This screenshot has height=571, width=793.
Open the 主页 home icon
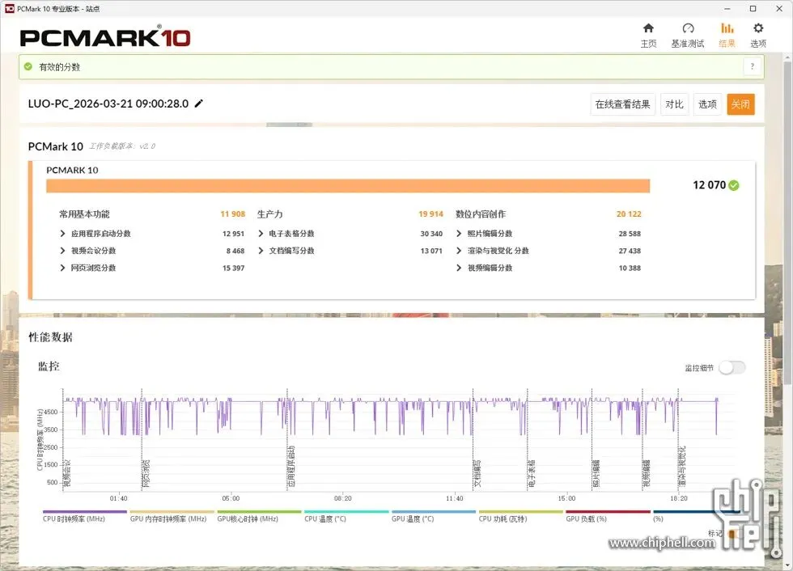click(x=648, y=28)
